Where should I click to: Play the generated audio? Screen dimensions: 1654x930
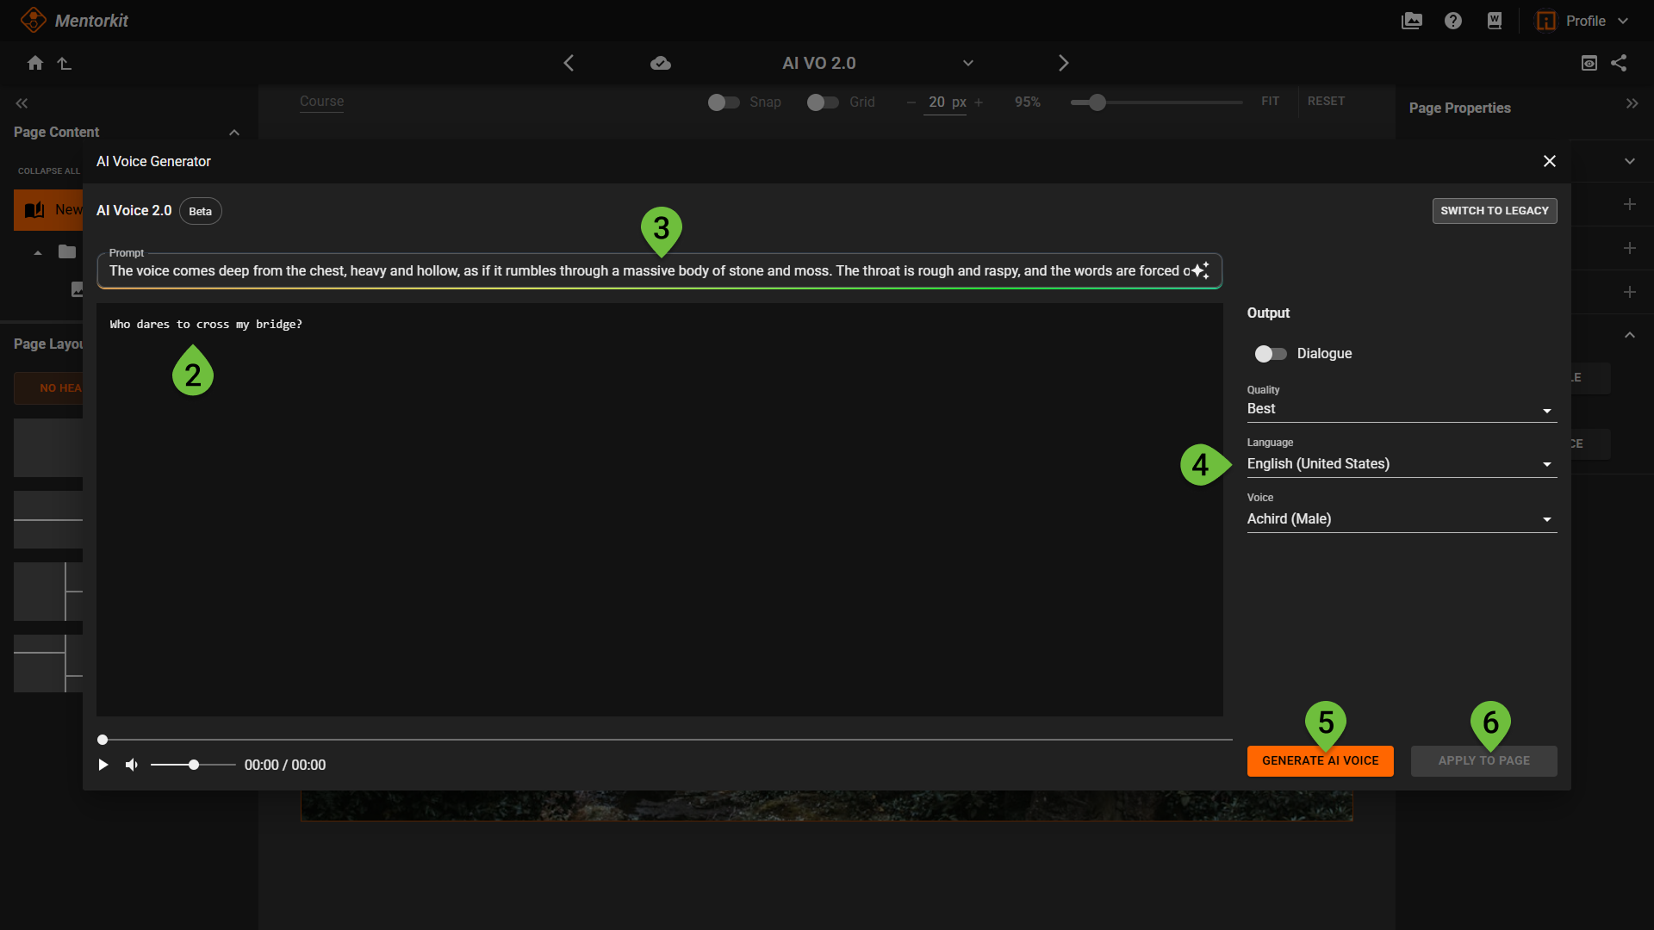pyautogui.click(x=103, y=765)
